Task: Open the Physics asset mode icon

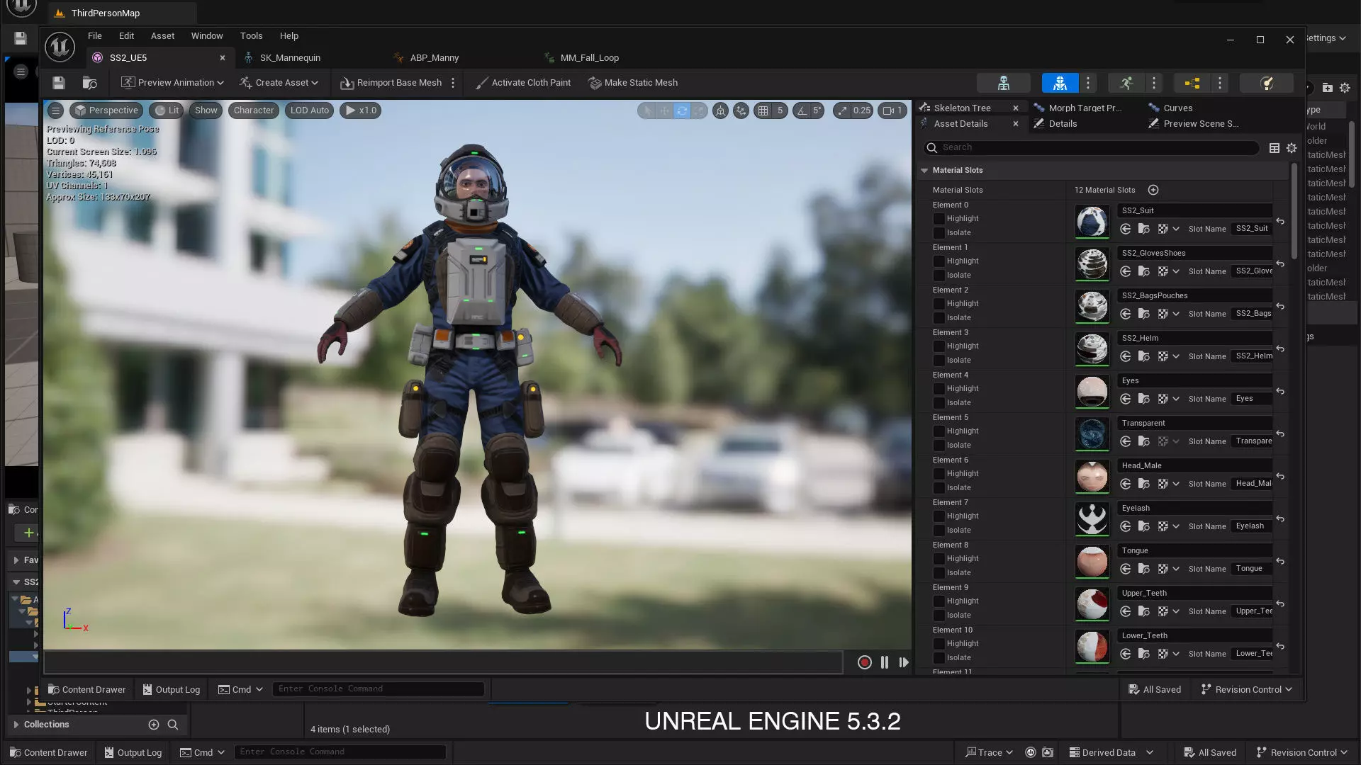Action: [x=1266, y=83]
